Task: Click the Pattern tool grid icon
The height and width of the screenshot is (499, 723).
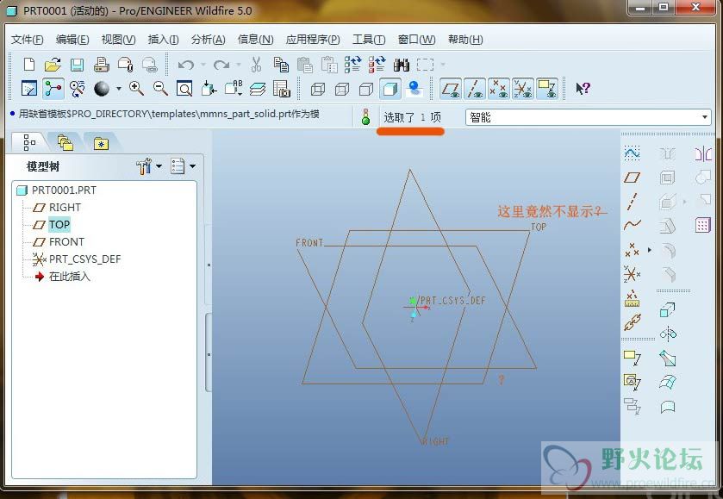Action: (x=702, y=225)
